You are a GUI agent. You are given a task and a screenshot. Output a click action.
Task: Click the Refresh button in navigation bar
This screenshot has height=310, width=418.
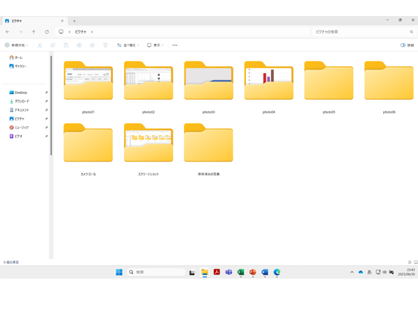click(x=47, y=32)
